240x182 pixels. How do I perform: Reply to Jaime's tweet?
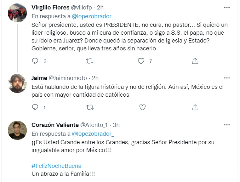click(35, 107)
